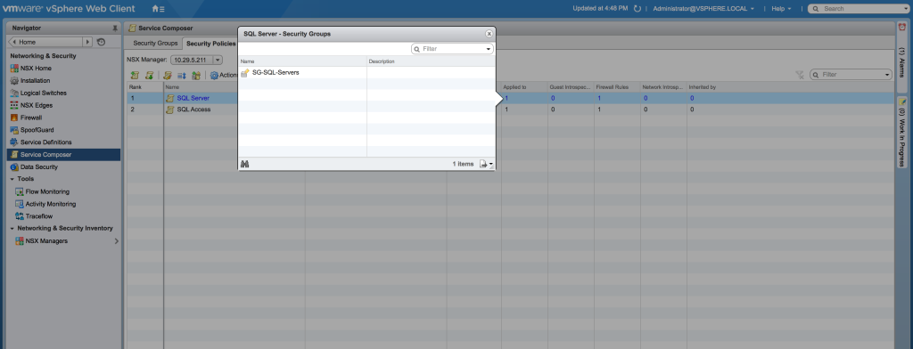Viewport: 913px width, 349px height.
Task: Open the popup Filter dropdown arrow
Action: 489,50
